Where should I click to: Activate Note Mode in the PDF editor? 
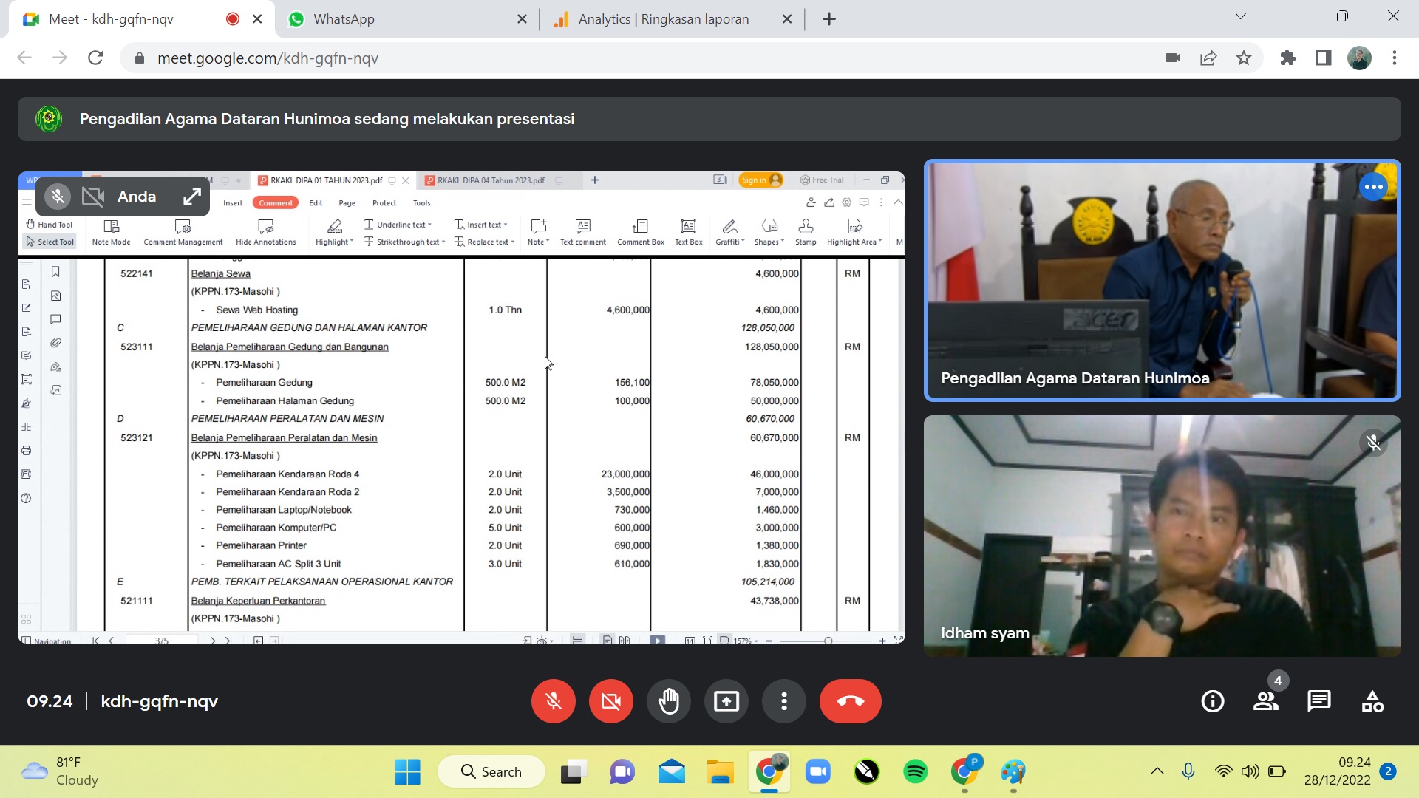pos(111,231)
